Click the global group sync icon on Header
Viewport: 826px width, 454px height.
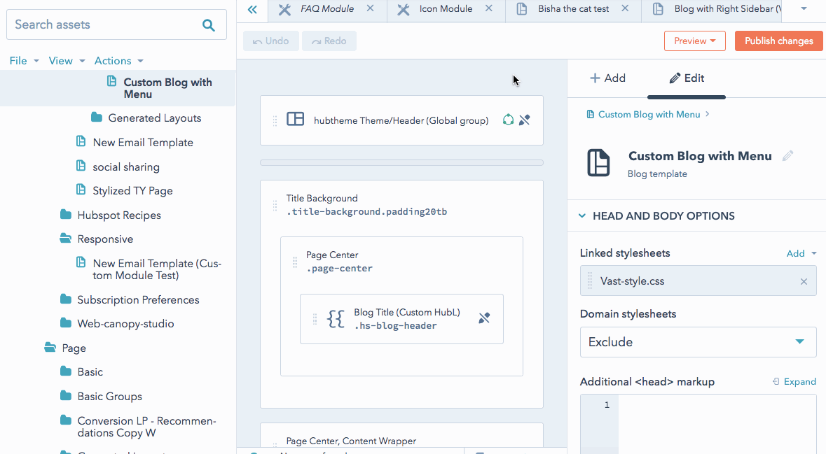point(508,120)
